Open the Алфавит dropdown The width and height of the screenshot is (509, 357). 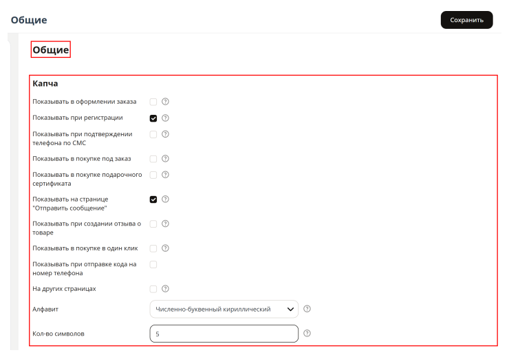[x=224, y=309]
